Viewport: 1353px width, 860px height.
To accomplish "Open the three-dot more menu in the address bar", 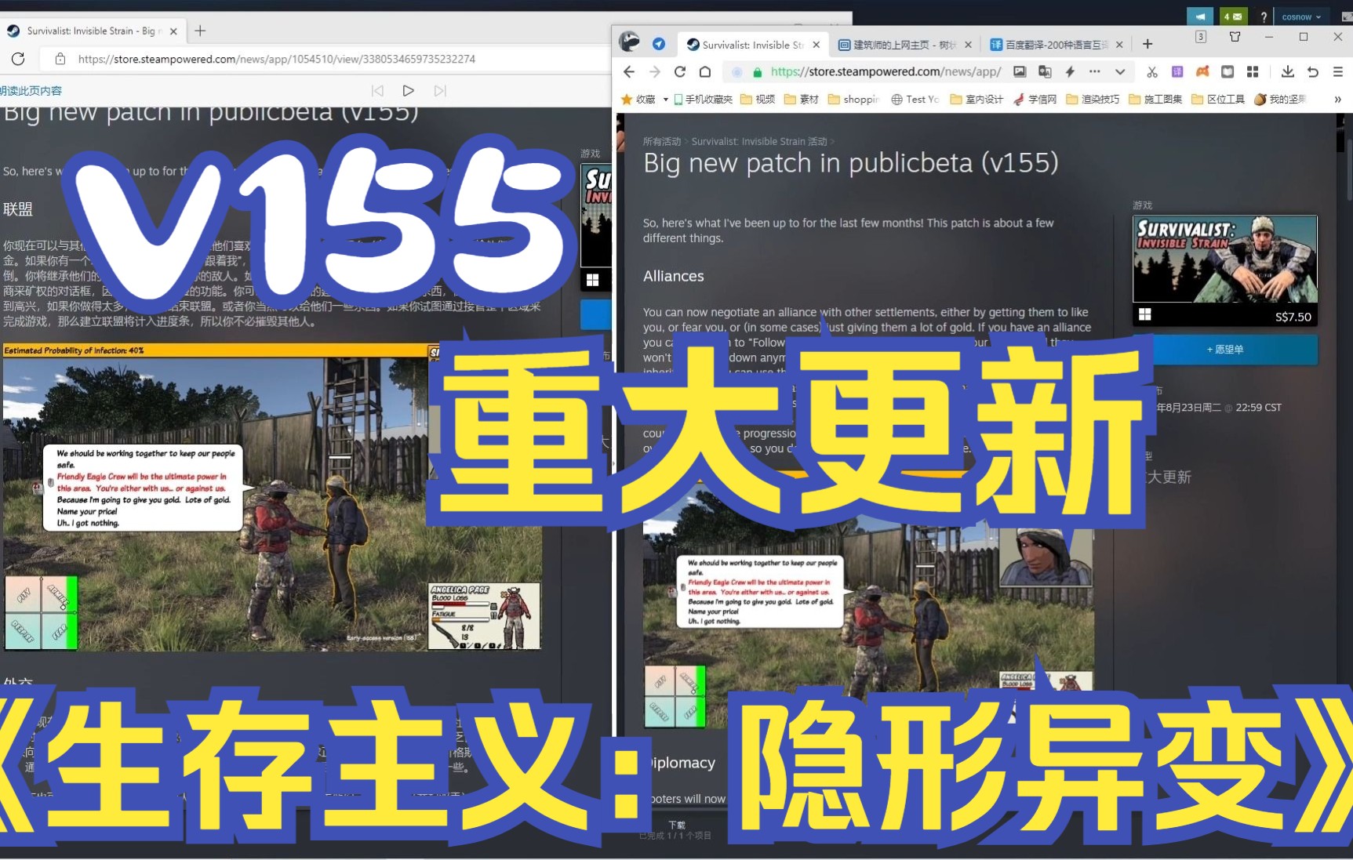I will 1095,71.
